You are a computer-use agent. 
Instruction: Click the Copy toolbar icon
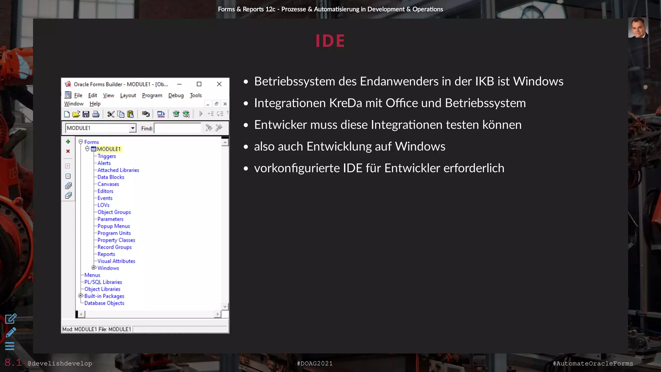121,114
